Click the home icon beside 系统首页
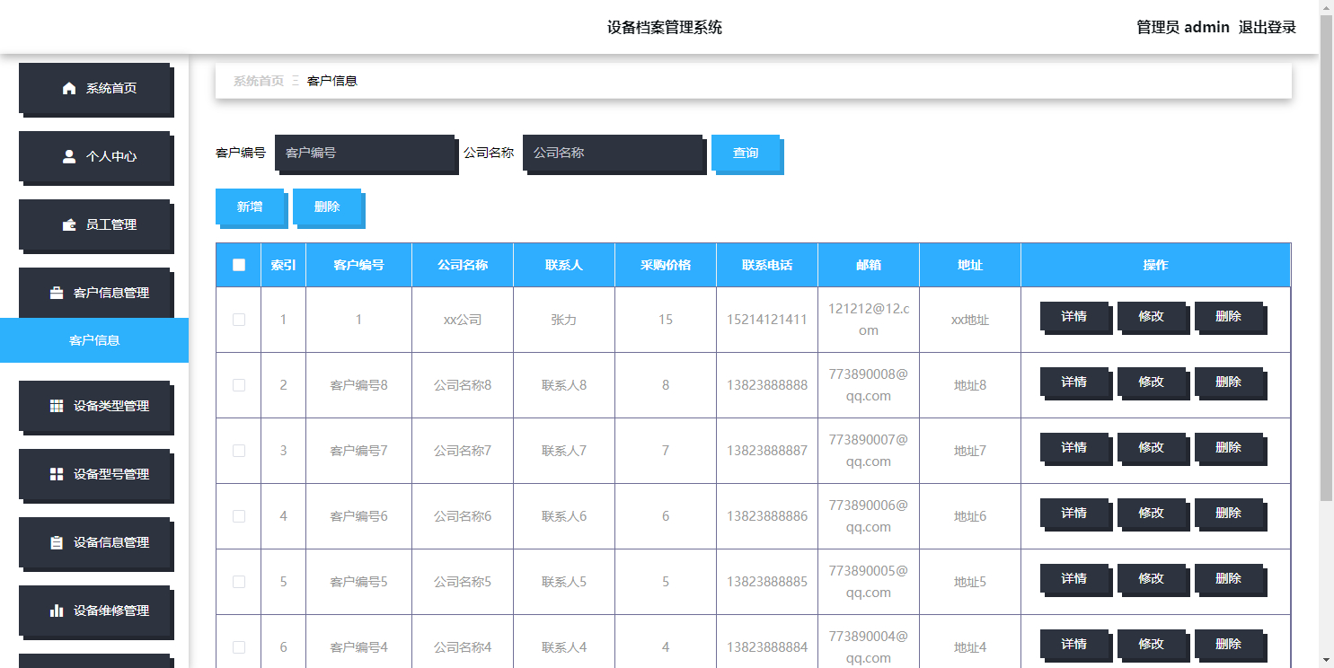This screenshot has height=668, width=1334. 69,88
